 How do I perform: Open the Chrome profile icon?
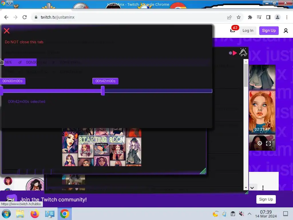coord(278,17)
